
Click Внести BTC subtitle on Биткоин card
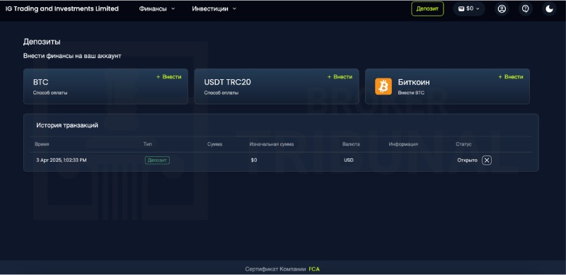(x=411, y=93)
